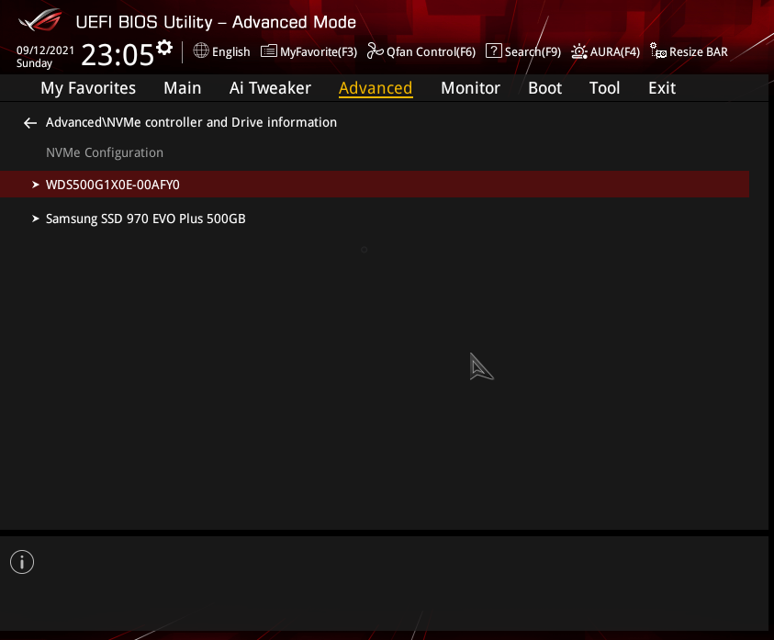Click the globe language icon
The width and height of the screenshot is (774, 640).
tap(199, 51)
